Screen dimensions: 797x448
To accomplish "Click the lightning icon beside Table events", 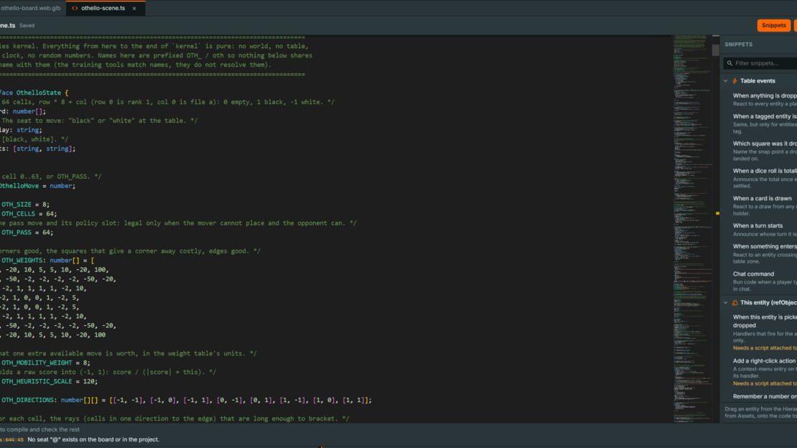I will (735, 81).
